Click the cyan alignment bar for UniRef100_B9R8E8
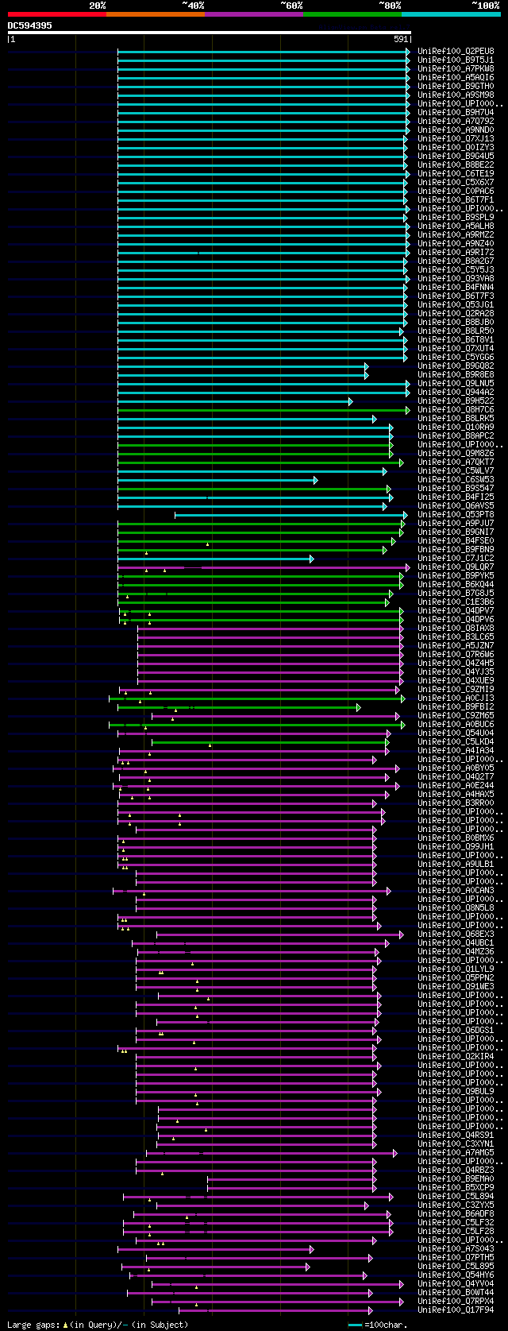 (243, 374)
